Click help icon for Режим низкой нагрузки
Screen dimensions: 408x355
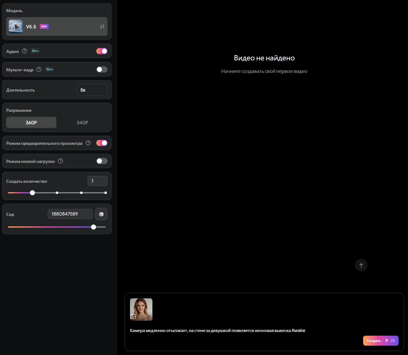click(60, 161)
